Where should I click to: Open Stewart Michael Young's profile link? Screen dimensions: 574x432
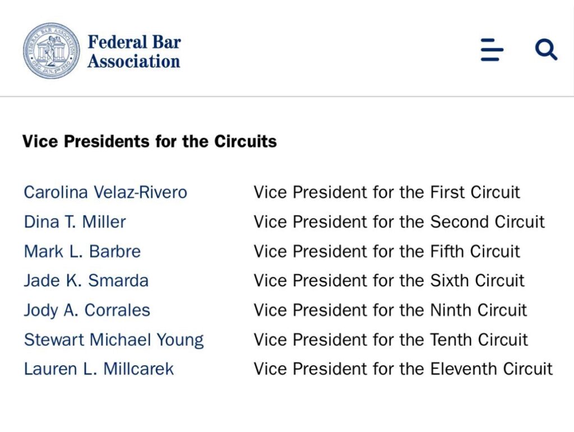pyautogui.click(x=114, y=340)
